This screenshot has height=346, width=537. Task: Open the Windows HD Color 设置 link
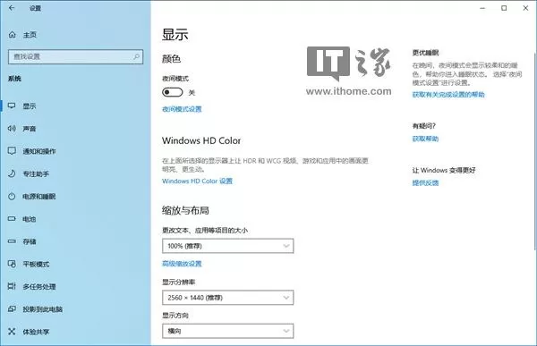tap(197, 181)
